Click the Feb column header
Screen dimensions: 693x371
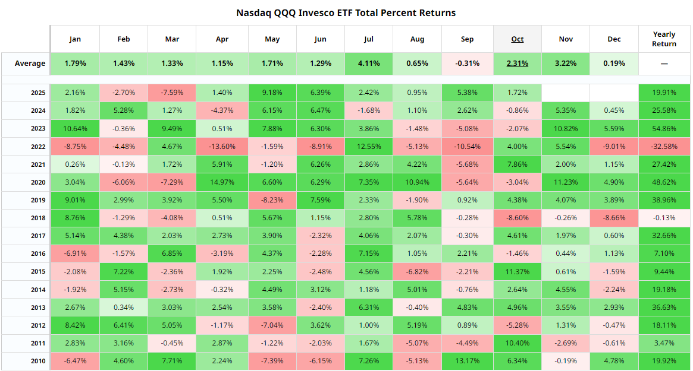(x=124, y=39)
